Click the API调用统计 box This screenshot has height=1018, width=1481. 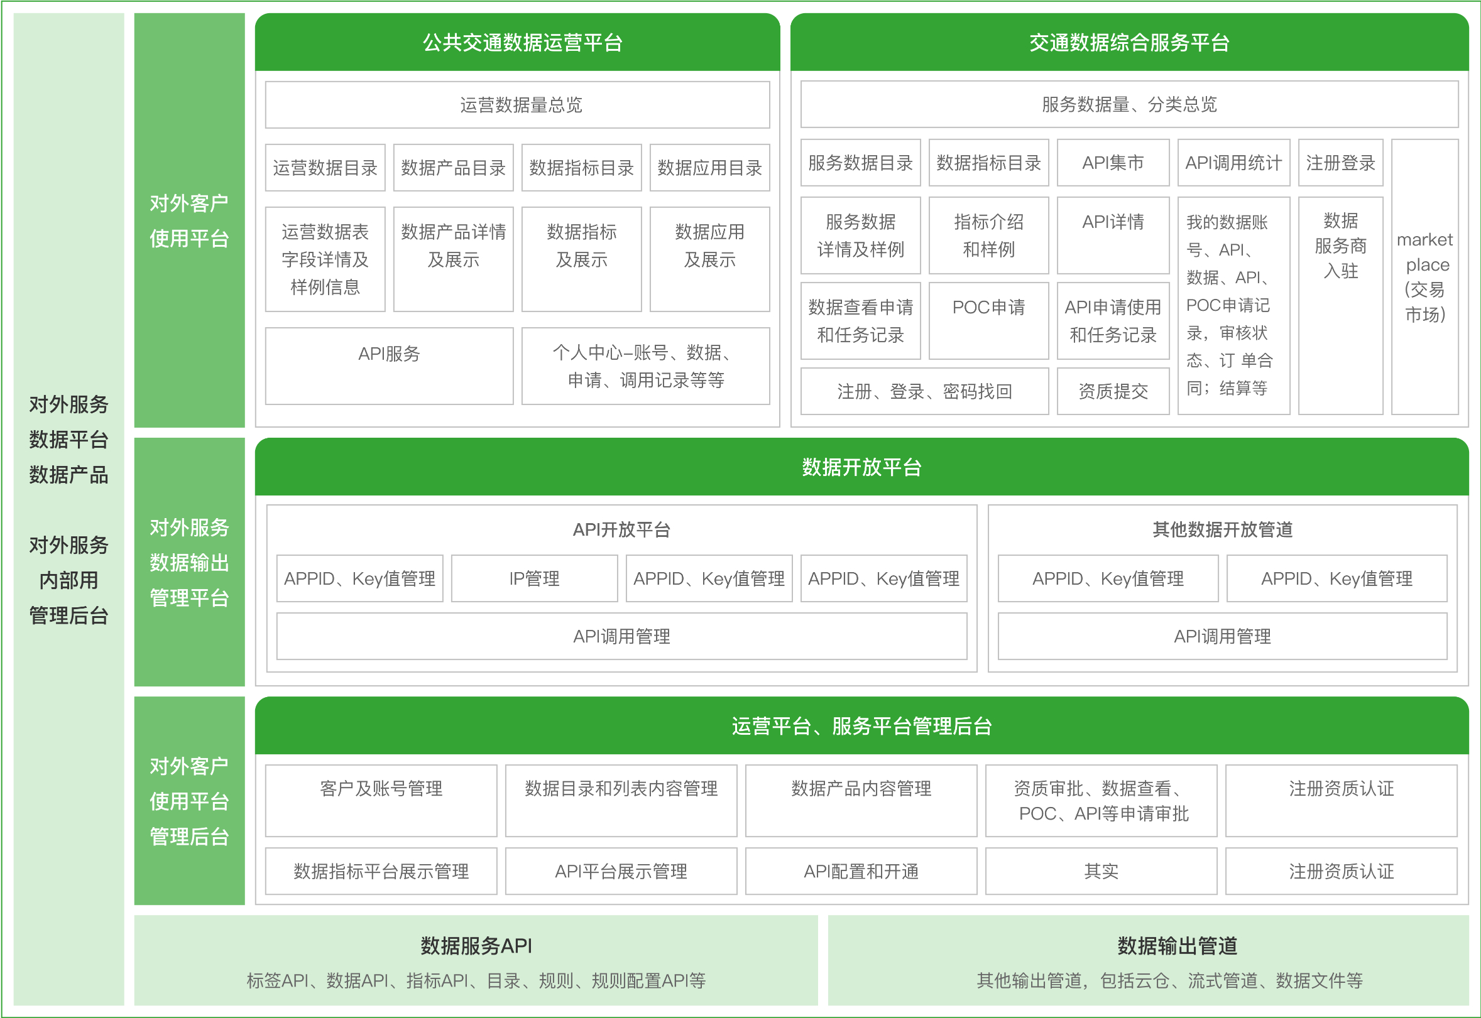[1233, 163]
